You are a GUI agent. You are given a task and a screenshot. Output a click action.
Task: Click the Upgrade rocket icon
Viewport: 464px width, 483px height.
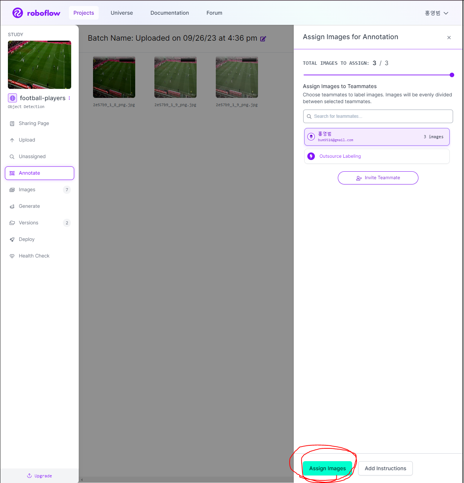29,476
